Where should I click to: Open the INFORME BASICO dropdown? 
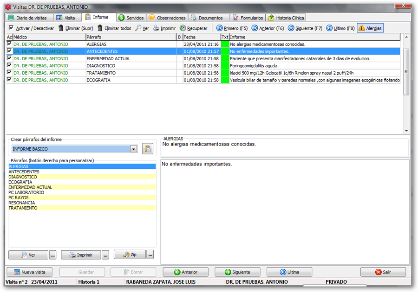pyautogui.click(x=134, y=149)
